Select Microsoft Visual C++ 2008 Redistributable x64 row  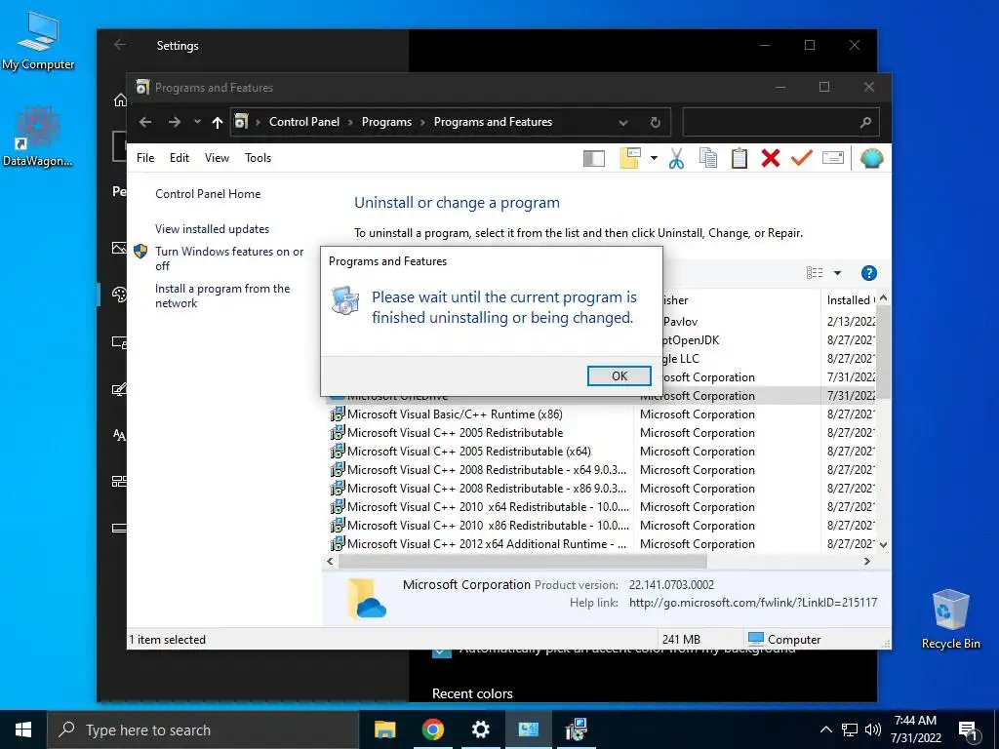(603, 469)
